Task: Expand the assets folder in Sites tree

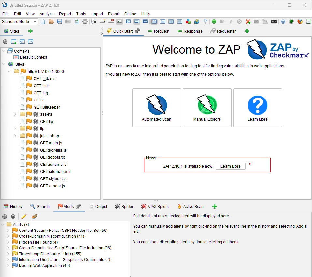Action: pyautogui.click(x=15, y=114)
